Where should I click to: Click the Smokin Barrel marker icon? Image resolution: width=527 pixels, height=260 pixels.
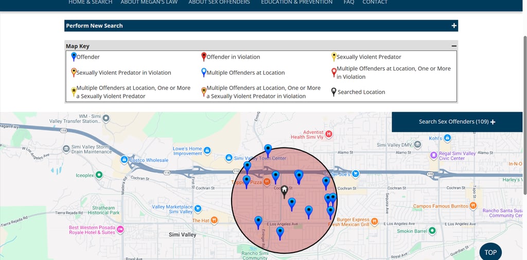point(432,231)
